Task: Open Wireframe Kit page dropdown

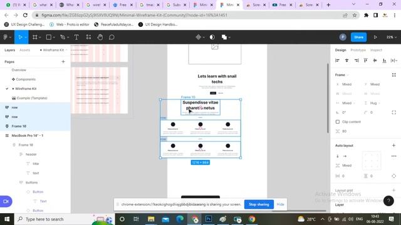Action: click(53, 50)
